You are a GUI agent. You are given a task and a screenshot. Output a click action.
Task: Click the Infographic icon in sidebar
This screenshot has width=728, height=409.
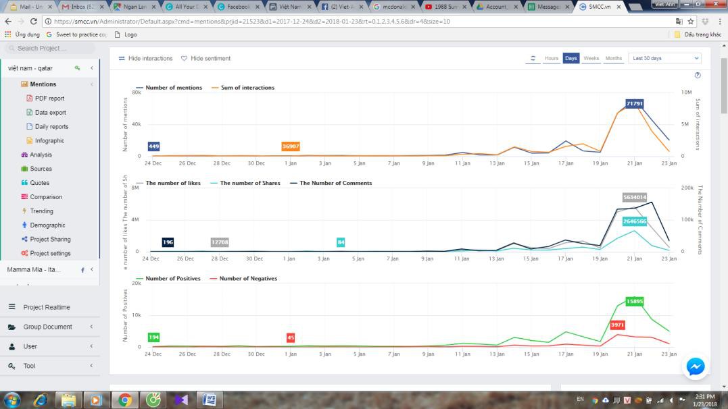29,141
